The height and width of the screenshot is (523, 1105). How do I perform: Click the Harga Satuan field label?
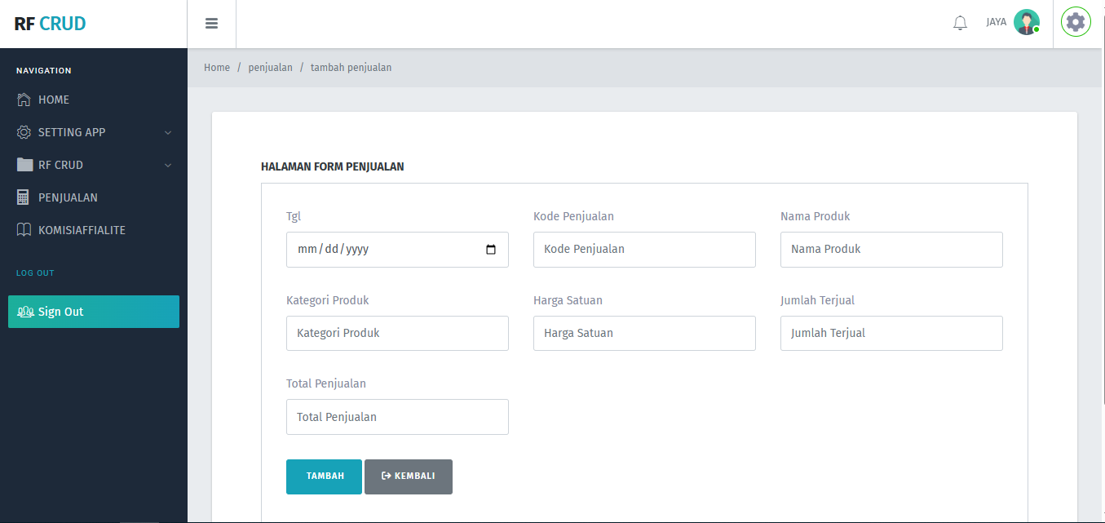point(568,300)
